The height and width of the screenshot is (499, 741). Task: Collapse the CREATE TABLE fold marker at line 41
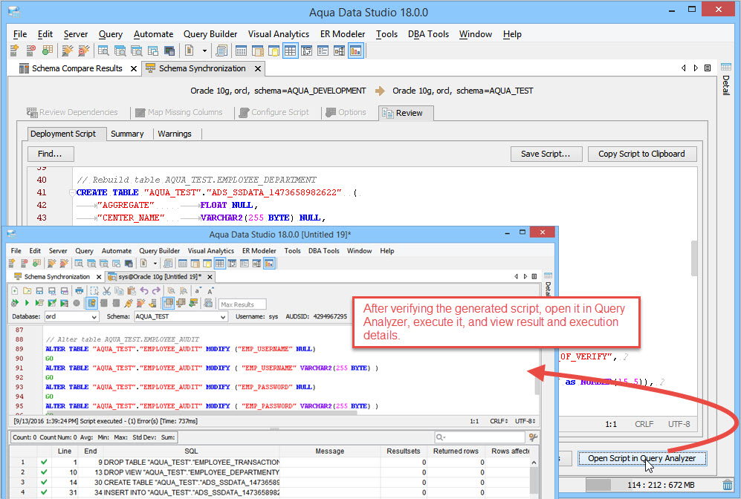click(72, 192)
